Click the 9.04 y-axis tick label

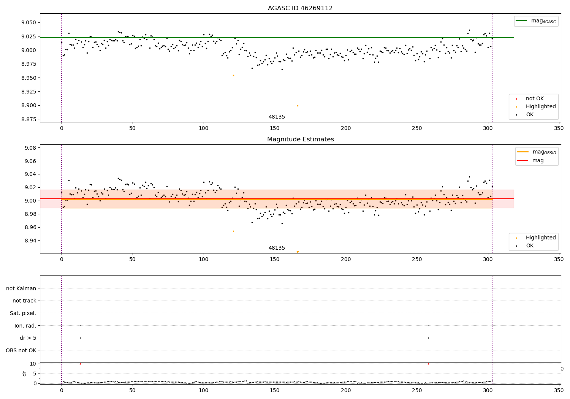30,174
